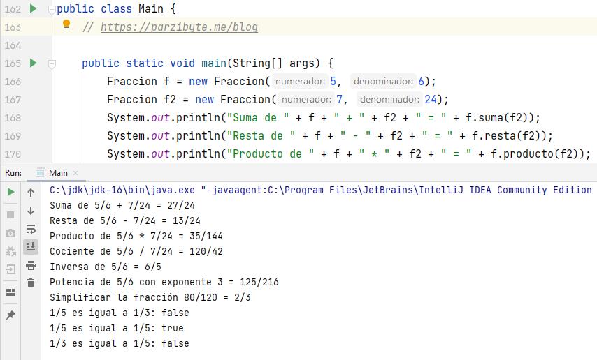597x360 pixels.
Task: Print the console output via printer icon
Action: click(x=31, y=264)
